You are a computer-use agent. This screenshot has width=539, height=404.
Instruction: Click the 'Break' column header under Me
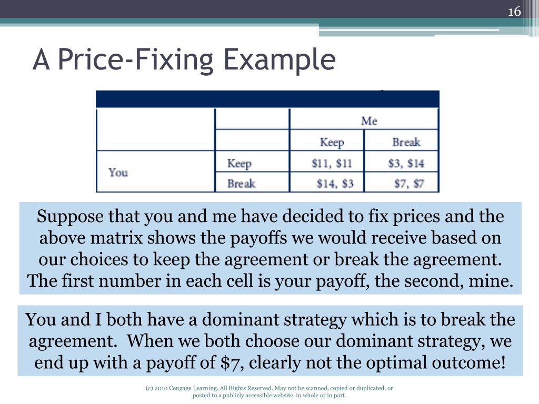pos(402,140)
